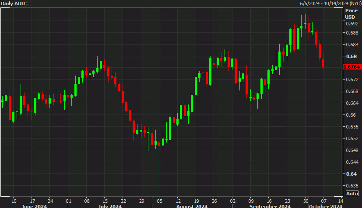Click date tick 16 under September
Viewport: 362px width, 208px height.
269,201
